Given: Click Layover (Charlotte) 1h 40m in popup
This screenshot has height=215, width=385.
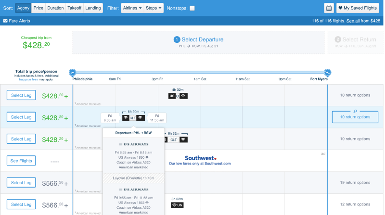Looking at the screenshot, I should 134,178.
